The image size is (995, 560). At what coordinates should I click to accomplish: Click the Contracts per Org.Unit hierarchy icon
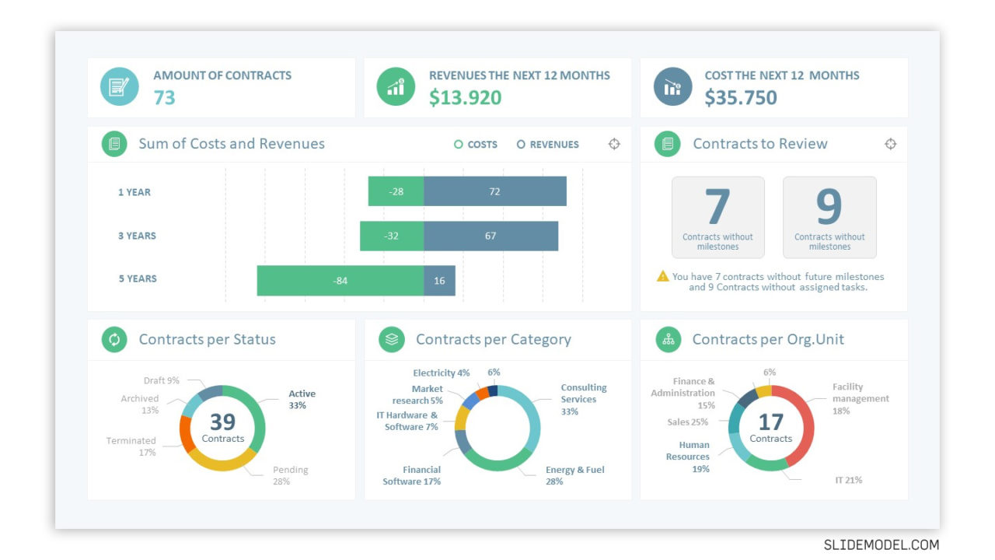(x=668, y=339)
